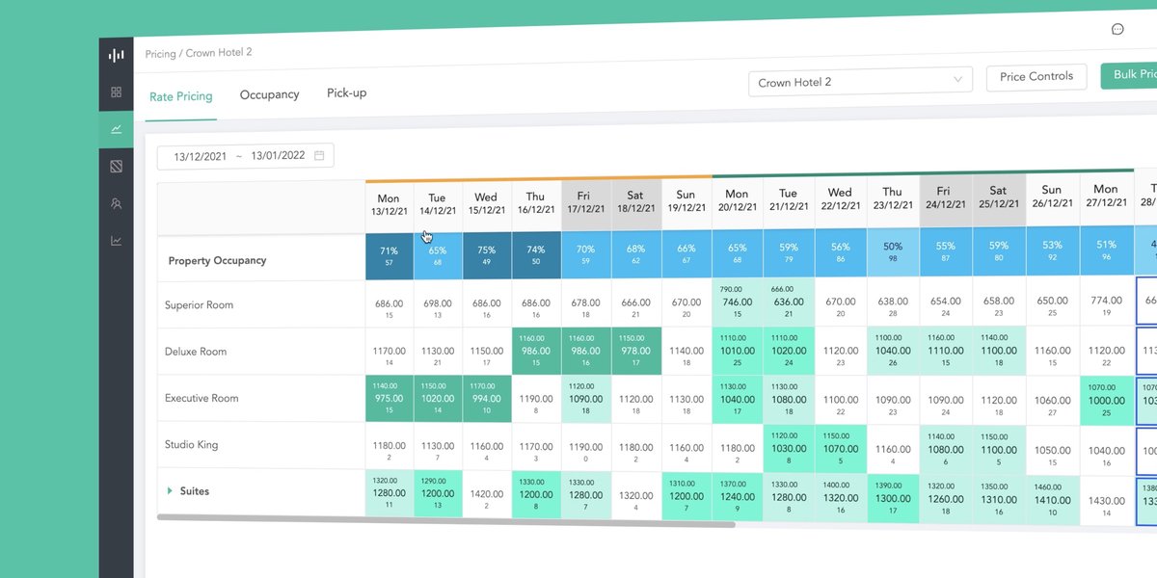Click the 75% occupancy cell
The width and height of the screenshot is (1157, 578).
point(486,255)
